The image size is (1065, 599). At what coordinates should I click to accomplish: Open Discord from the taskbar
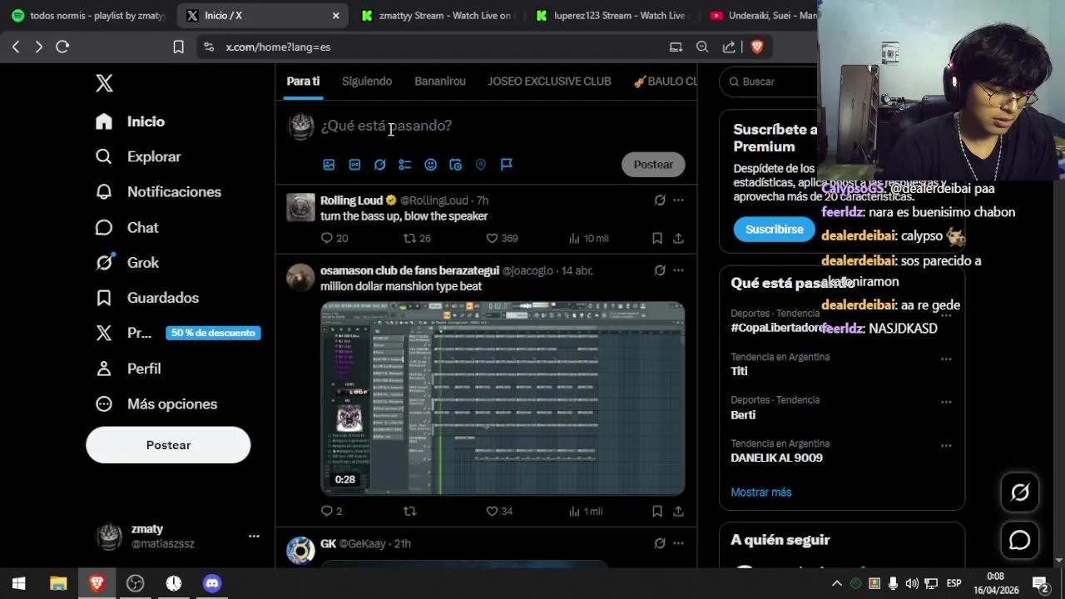[212, 583]
